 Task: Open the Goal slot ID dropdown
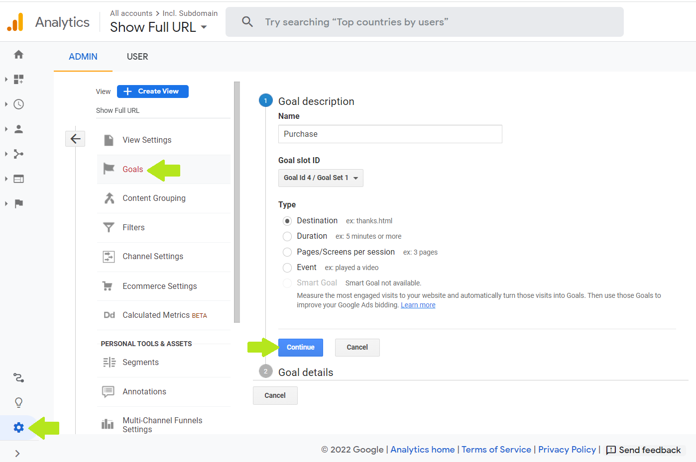(321, 178)
